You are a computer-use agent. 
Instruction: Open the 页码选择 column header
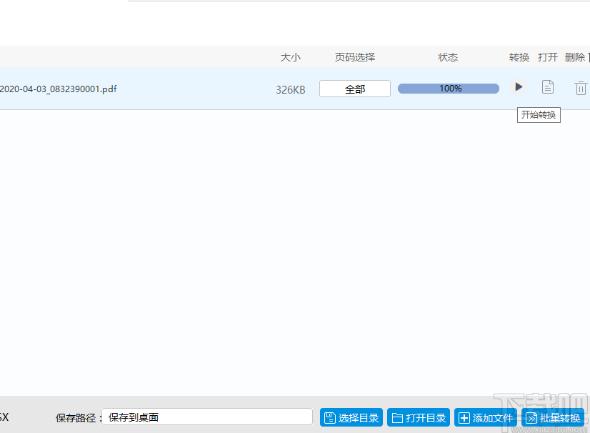(354, 57)
